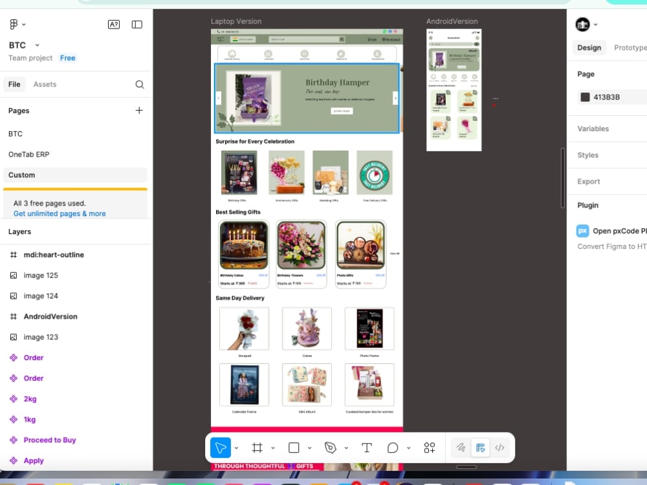
Task: Switch to Draw mode icon
Action: click(x=461, y=447)
